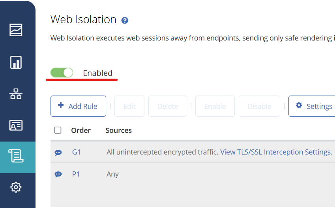Click the Add Rule button
The image size is (335, 208).
[x=78, y=106]
